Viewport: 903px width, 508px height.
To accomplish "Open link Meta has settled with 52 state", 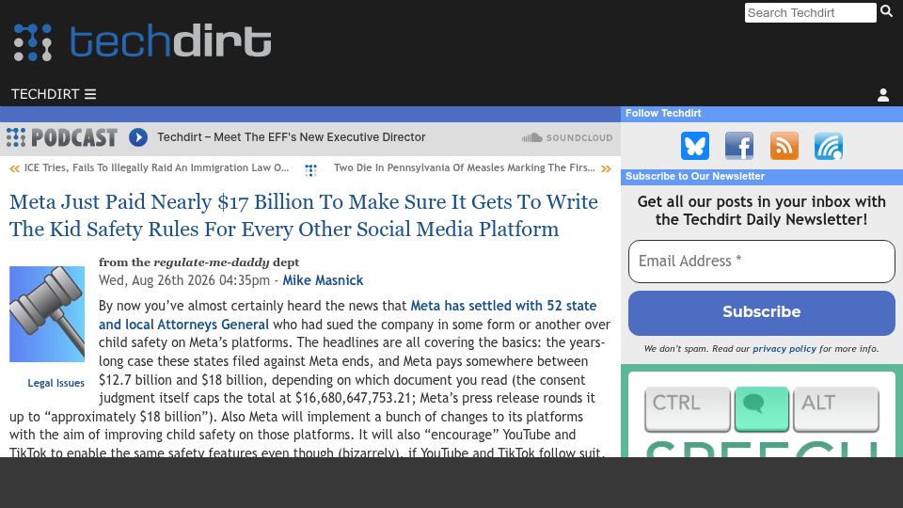I will coord(503,305).
